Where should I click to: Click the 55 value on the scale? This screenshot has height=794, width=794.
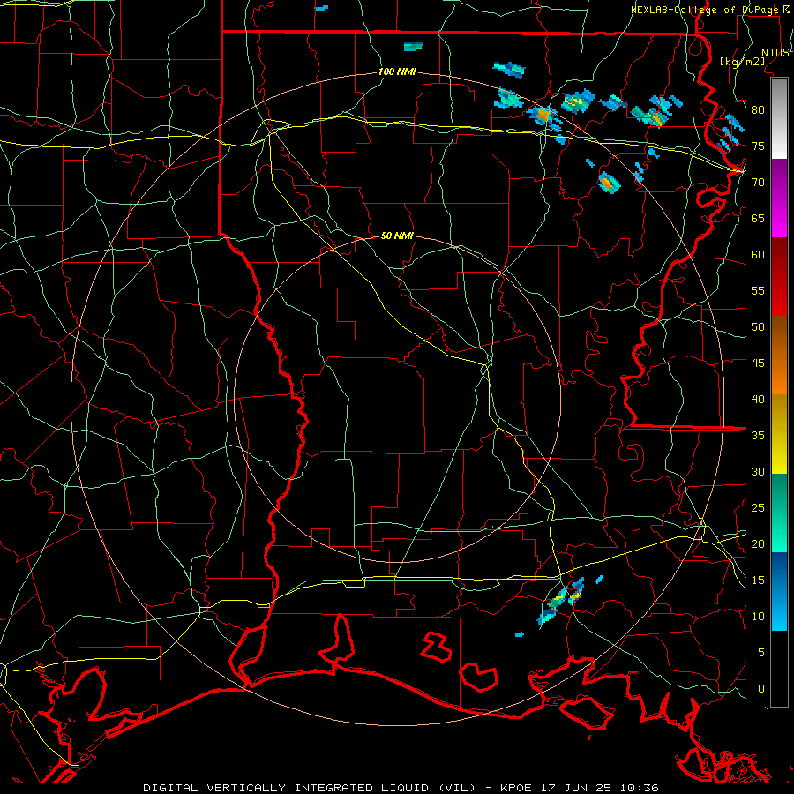point(758,290)
